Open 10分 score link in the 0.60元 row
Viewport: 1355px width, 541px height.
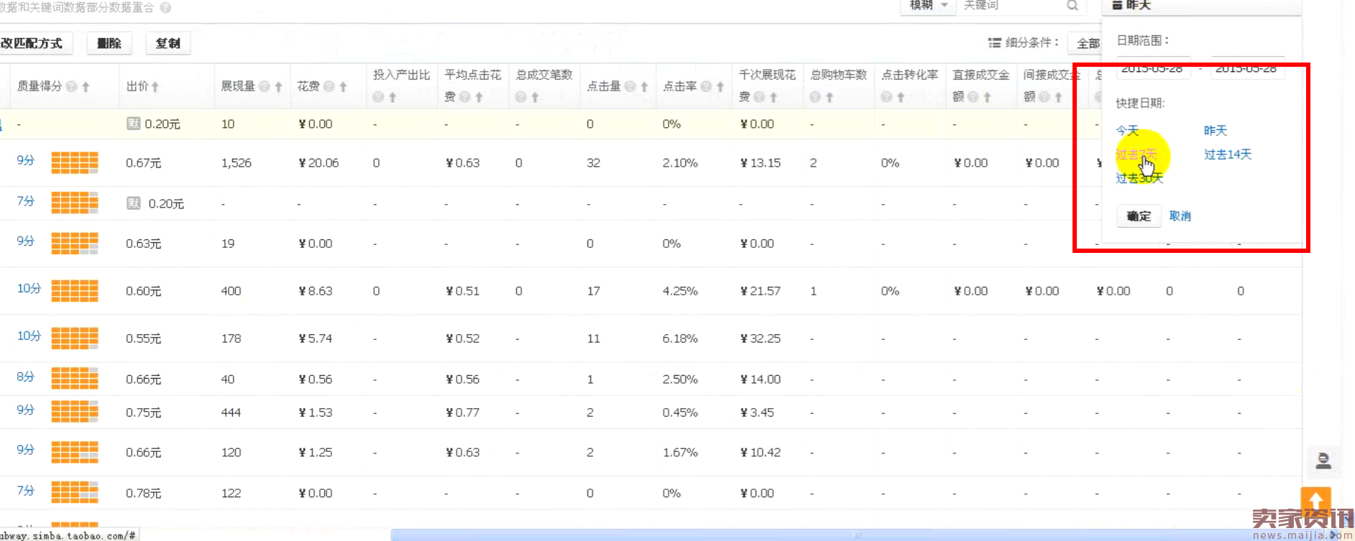pos(29,288)
